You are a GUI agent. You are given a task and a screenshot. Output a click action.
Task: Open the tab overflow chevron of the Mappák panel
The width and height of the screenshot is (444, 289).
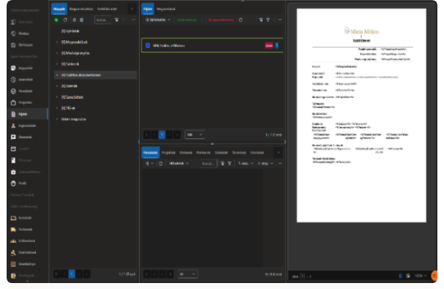tap(132, 9)
